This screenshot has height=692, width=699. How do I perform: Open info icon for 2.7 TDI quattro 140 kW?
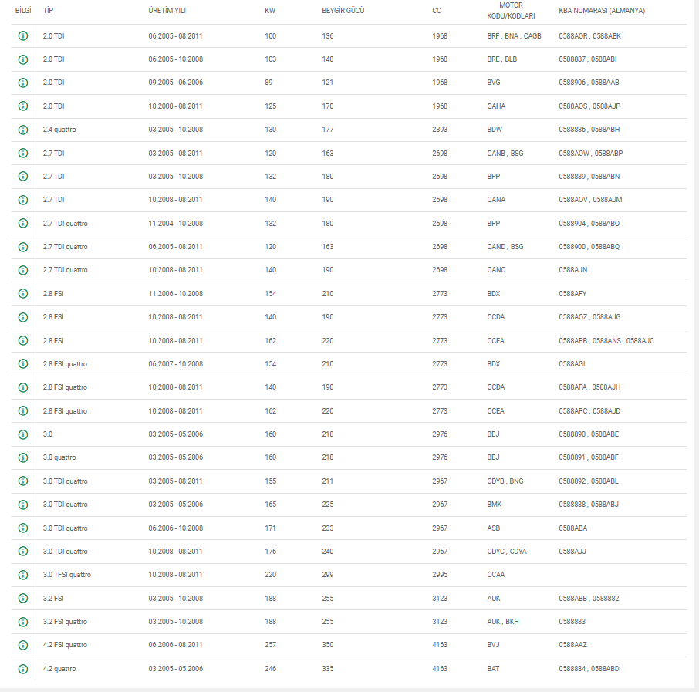point(22,270)
